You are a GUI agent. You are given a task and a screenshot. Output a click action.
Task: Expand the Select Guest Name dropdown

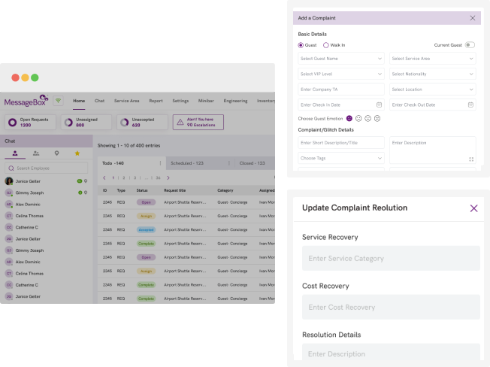[x=341, y=59]
